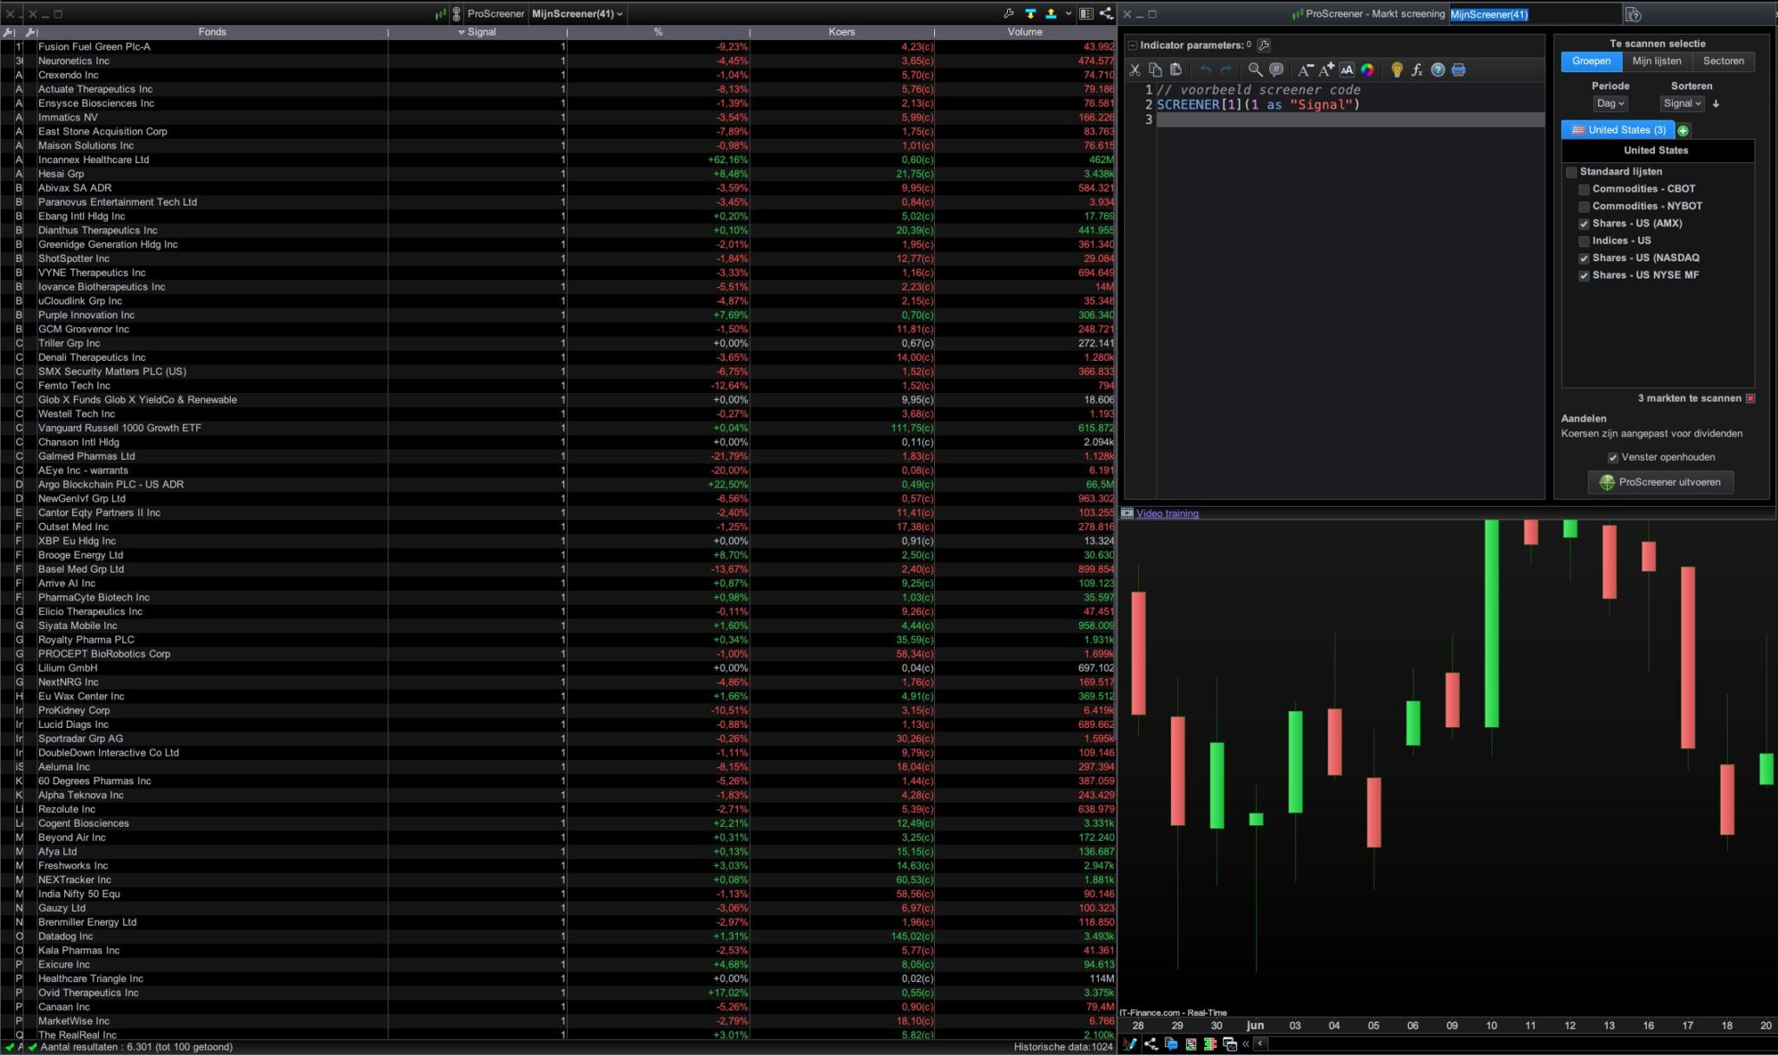Click the search magnifier icon in code editor
1778x1055 pixels.
point(1254,70)
